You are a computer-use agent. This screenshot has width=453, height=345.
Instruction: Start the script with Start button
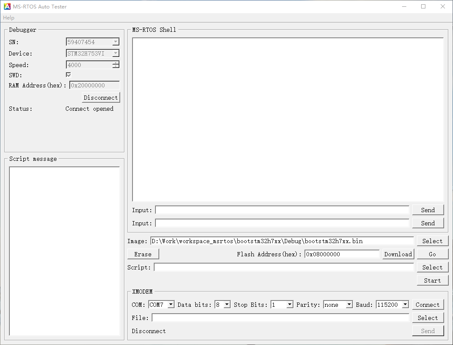(432, 280)
